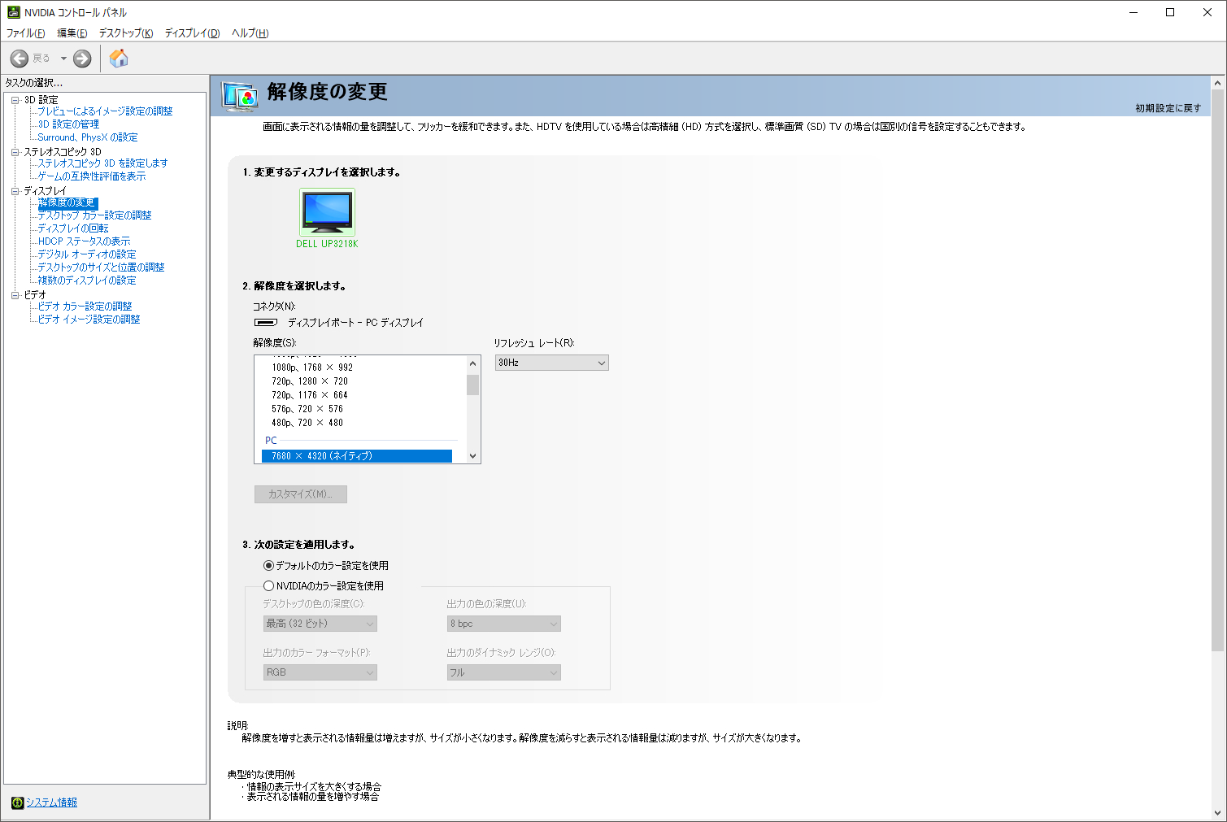Collapse the ステレオスコピック 3D tree node
Image resolution: width=1227 pixels, height=822 pixels.
(x=15, y=152)
